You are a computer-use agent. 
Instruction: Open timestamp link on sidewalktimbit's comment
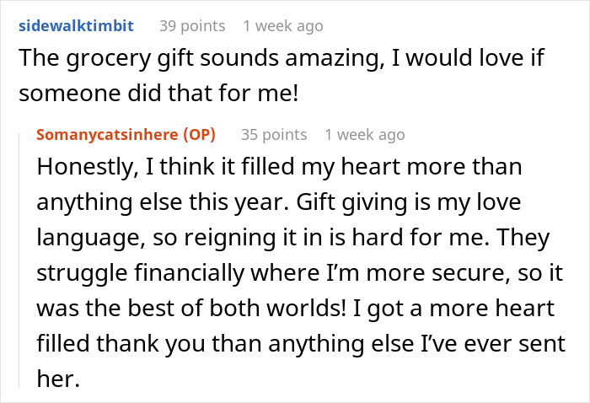click(x=282, y=25)
